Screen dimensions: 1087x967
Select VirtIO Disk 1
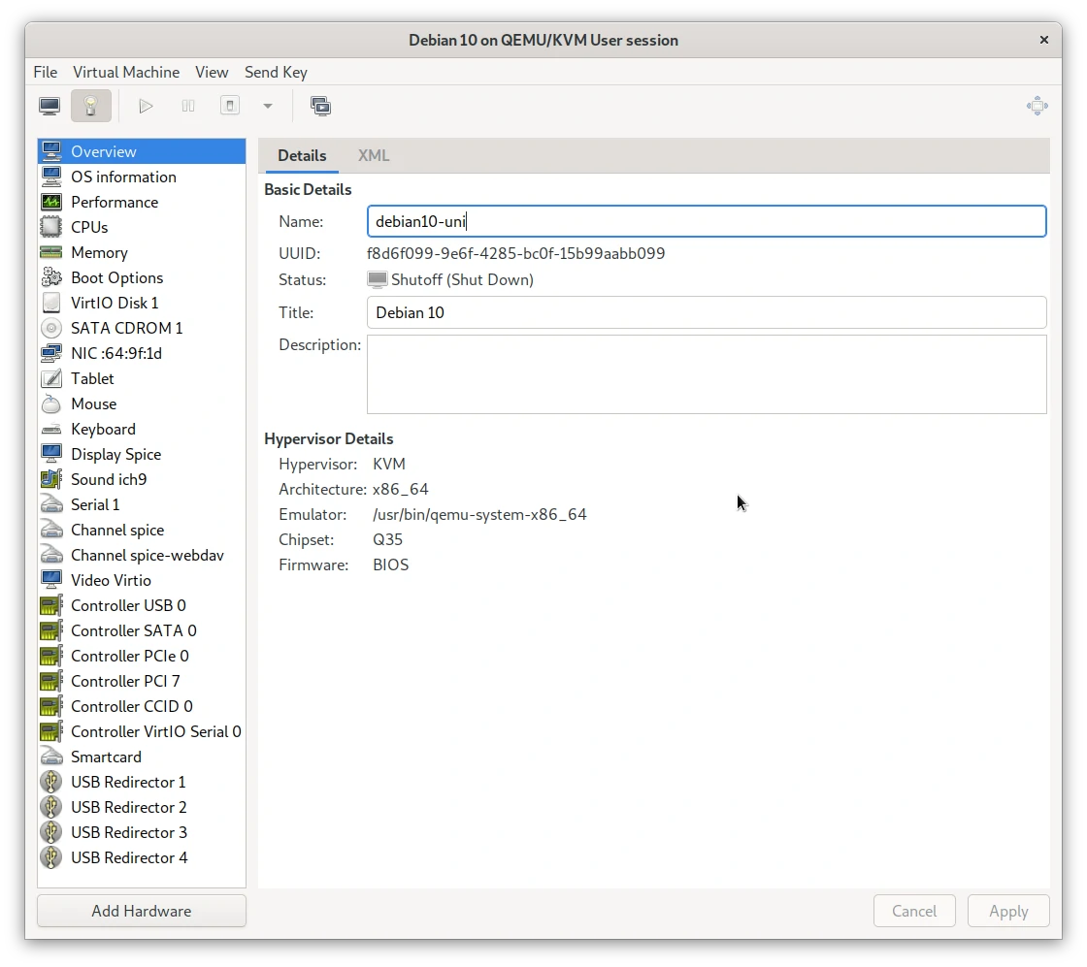142,303
